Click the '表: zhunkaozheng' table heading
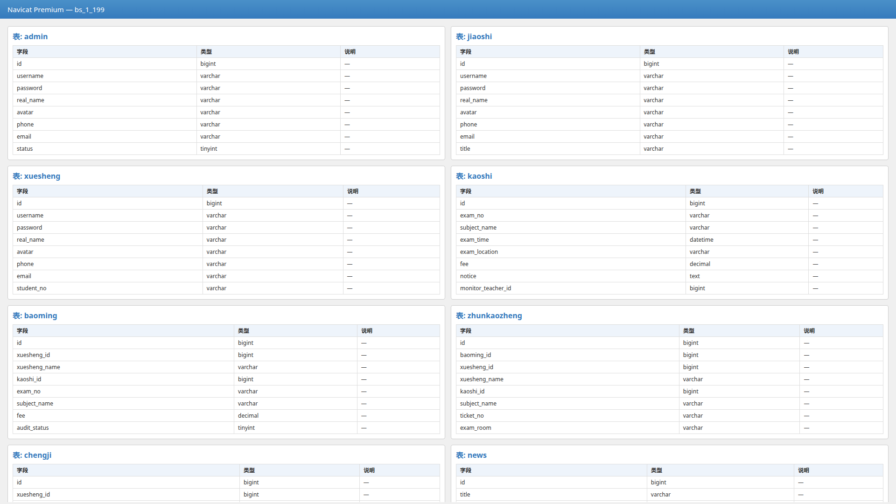Viewport: 896px width, 504px height. click(489, 315)
